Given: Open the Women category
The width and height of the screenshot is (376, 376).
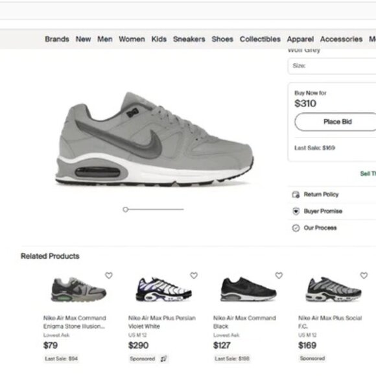Looking at the screenshot, I should click(132, 39).
